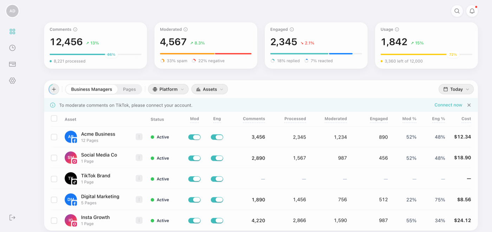Switch to Business Managers tab
The height and width of the screenshot is (232, 492).
coord(92,89)
